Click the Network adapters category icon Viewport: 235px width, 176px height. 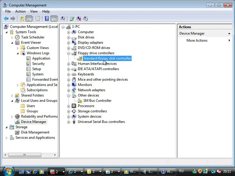[74, 90]
